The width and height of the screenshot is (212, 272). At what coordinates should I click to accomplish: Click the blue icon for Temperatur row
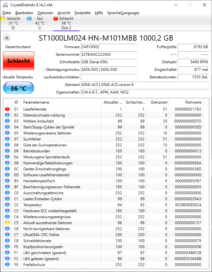pos(7,205)
